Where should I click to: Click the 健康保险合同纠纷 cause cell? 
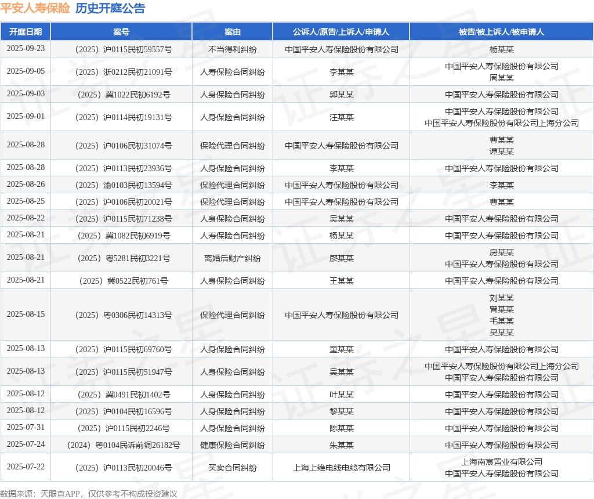tap(232, 445)
